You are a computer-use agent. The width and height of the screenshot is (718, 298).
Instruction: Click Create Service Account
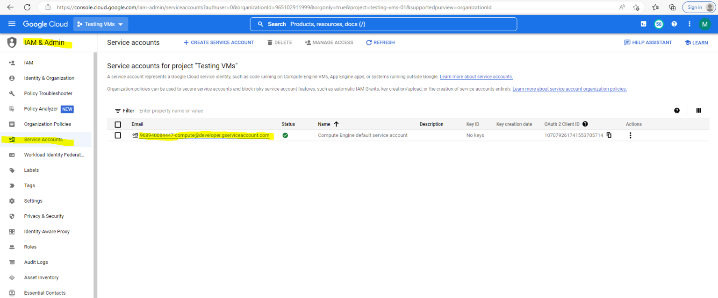tap(218, 43)
